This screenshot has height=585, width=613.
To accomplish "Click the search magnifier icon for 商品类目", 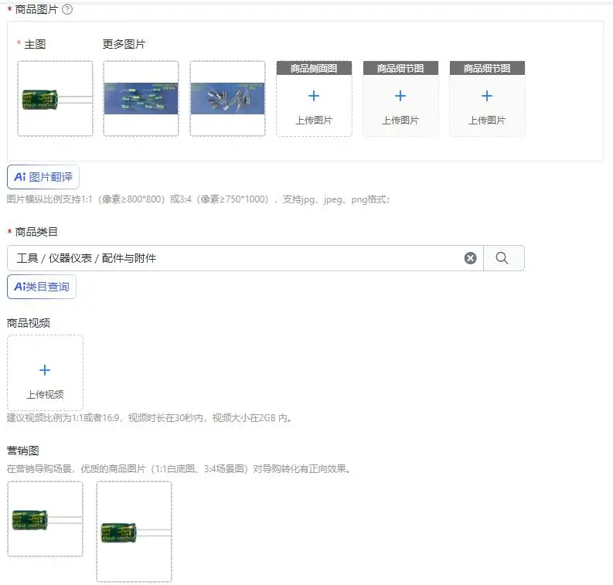I will (x=502, y=258).
